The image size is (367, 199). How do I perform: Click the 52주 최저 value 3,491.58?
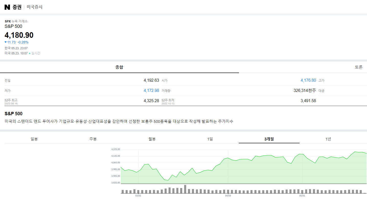pyautogui.click(x=308, y=101)
